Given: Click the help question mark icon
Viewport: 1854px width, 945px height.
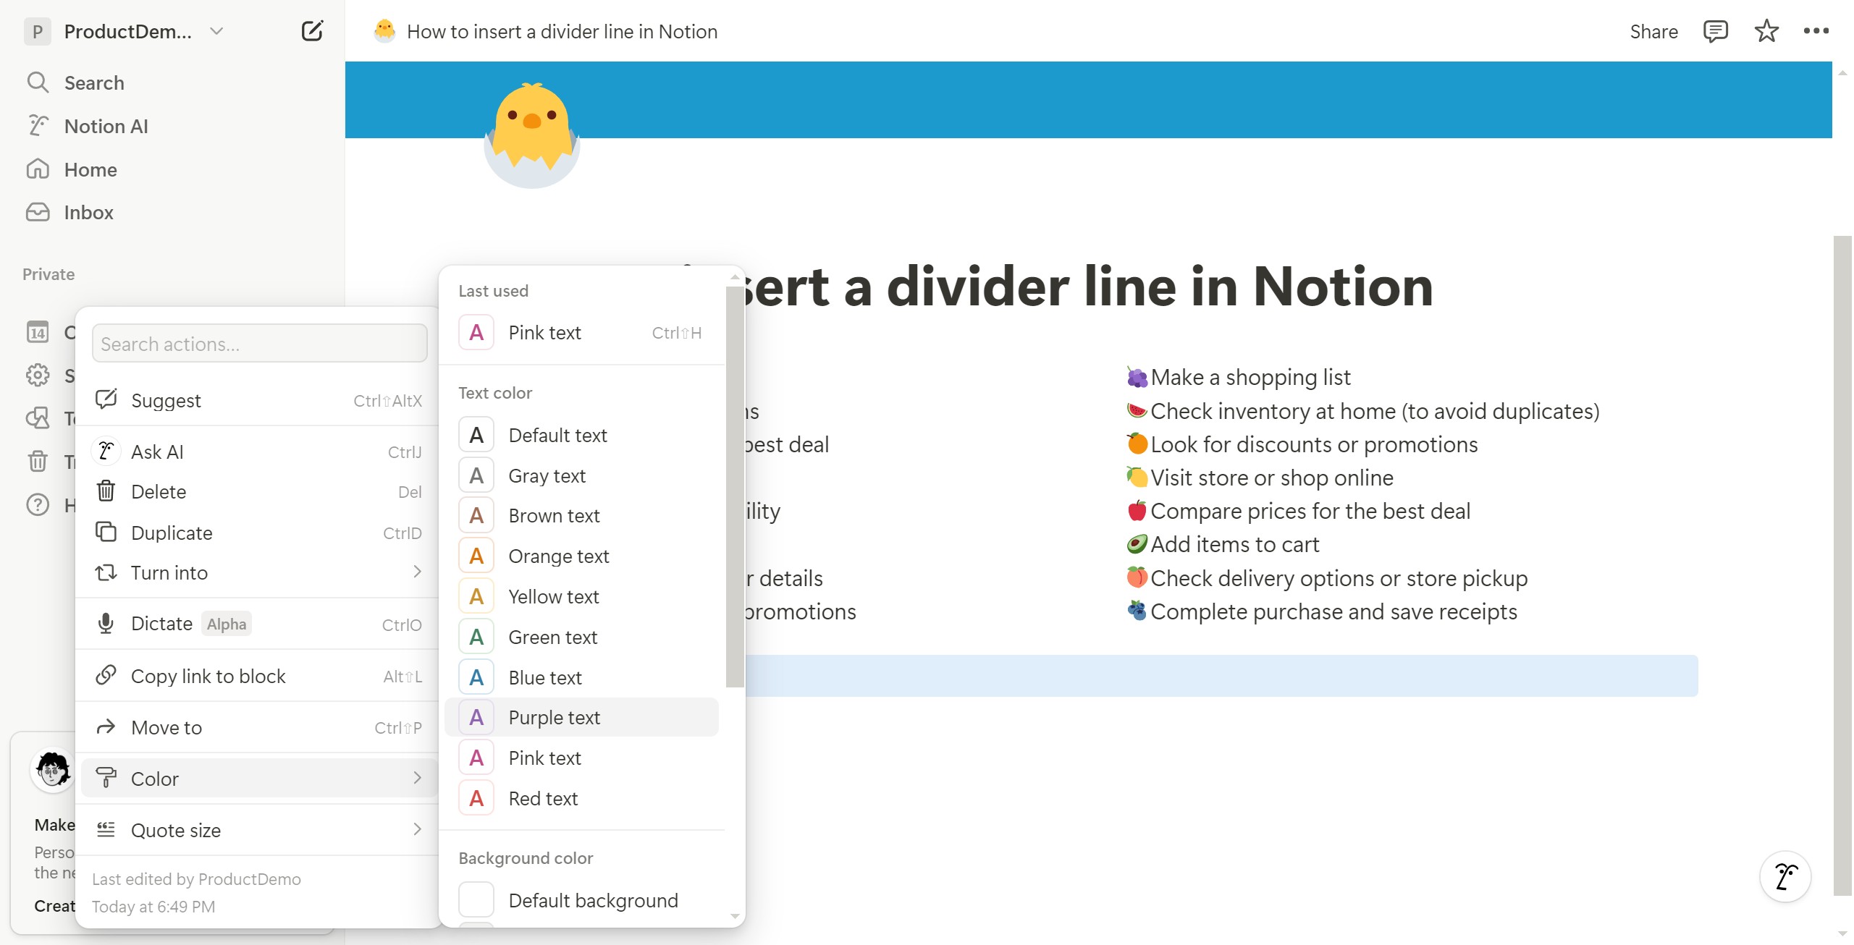Looking at the screenshot, I should (x=38, y=504).
